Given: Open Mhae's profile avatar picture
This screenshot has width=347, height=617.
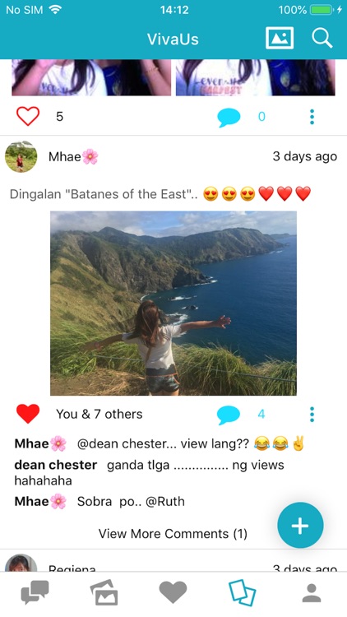Looking at the screenshot, I should [x=21, y=156].
